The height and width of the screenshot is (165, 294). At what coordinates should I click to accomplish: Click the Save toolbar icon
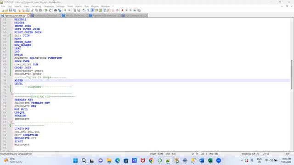11,10
